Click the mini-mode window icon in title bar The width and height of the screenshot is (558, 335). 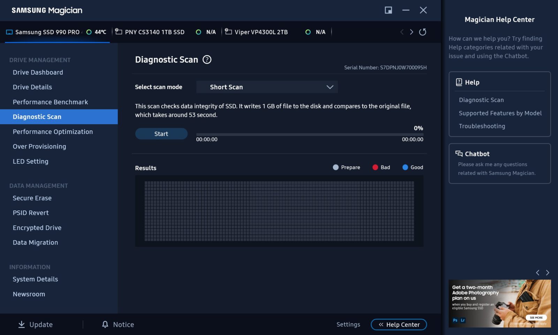(388, 10)
